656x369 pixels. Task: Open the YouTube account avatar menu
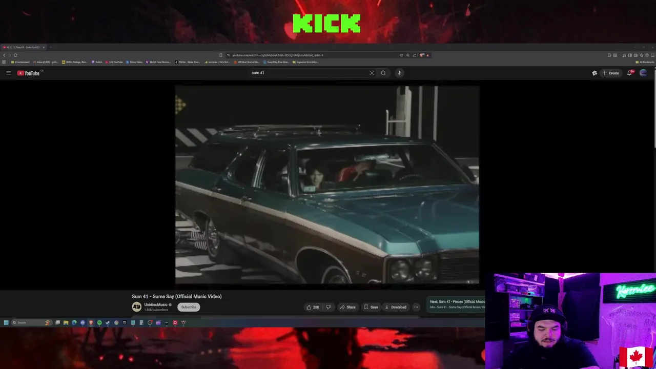[x=643, y=73]
